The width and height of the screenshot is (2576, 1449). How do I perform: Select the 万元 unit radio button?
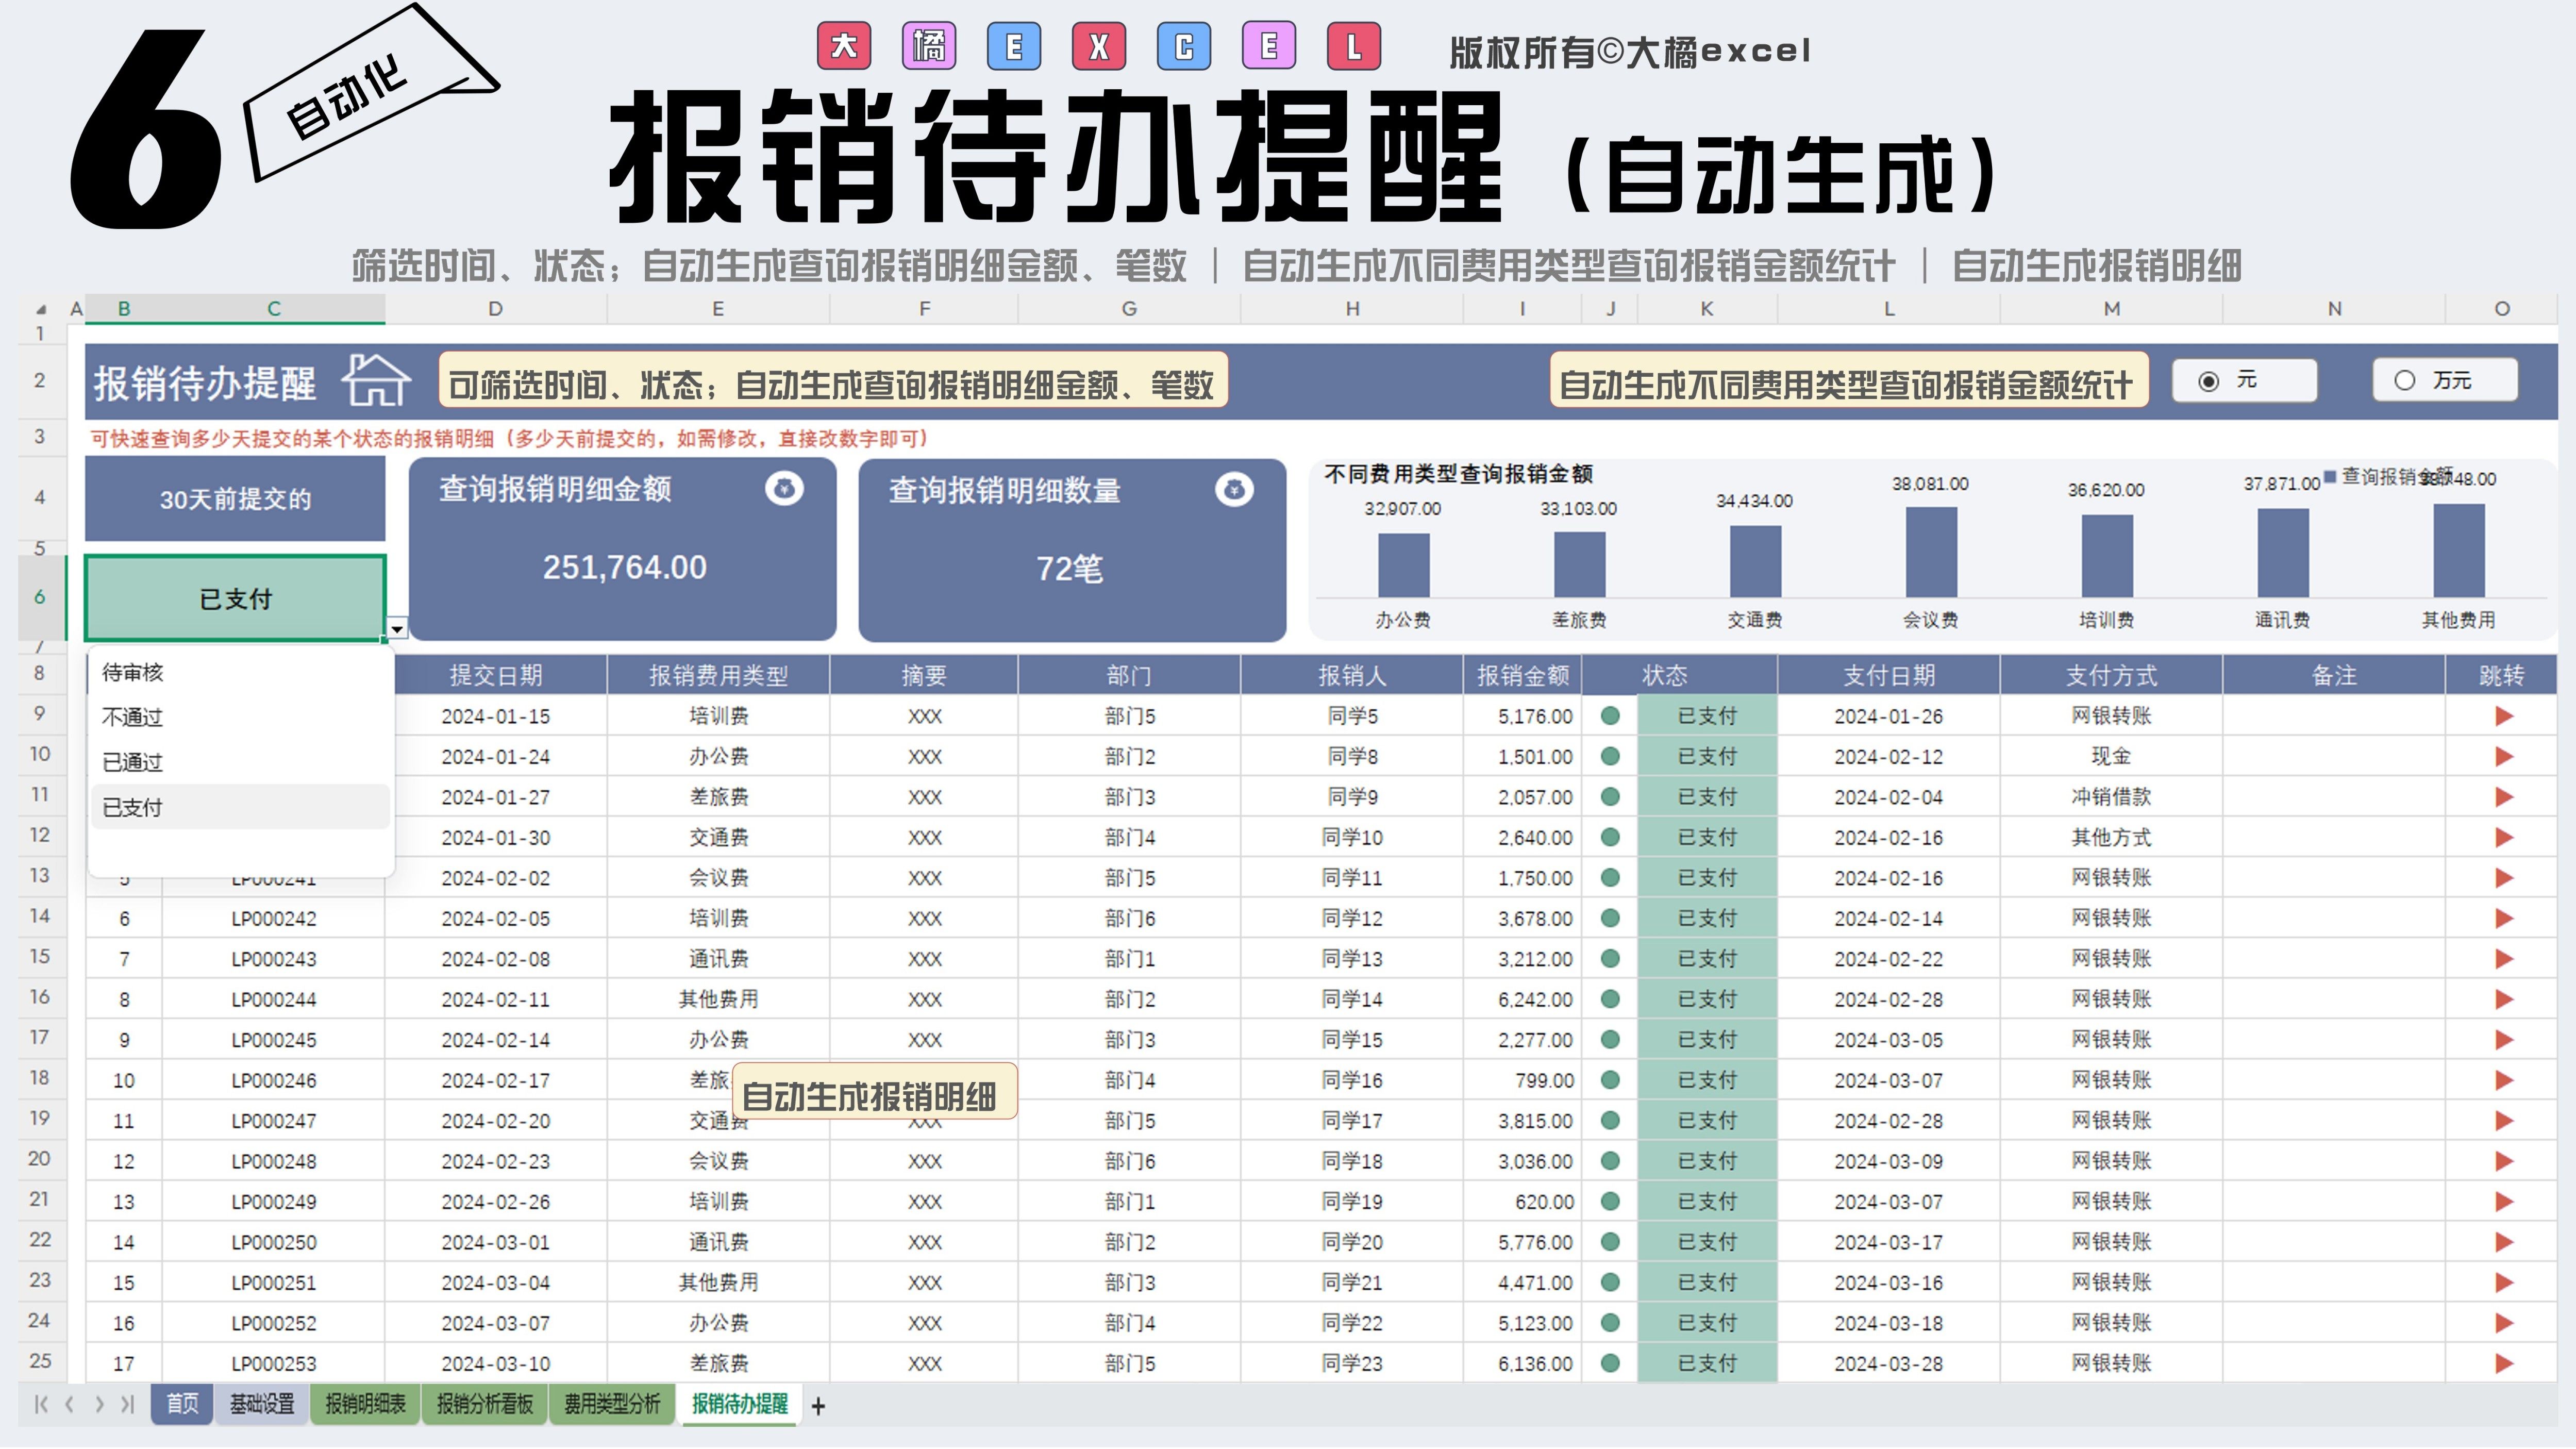click(2405, 381)
